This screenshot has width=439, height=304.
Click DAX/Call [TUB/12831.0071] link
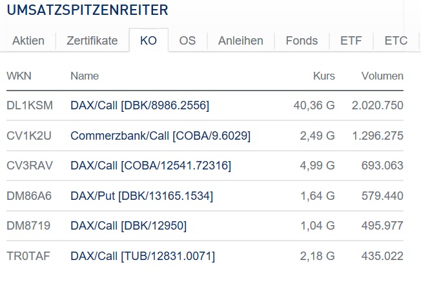click(x=143, y=256)
